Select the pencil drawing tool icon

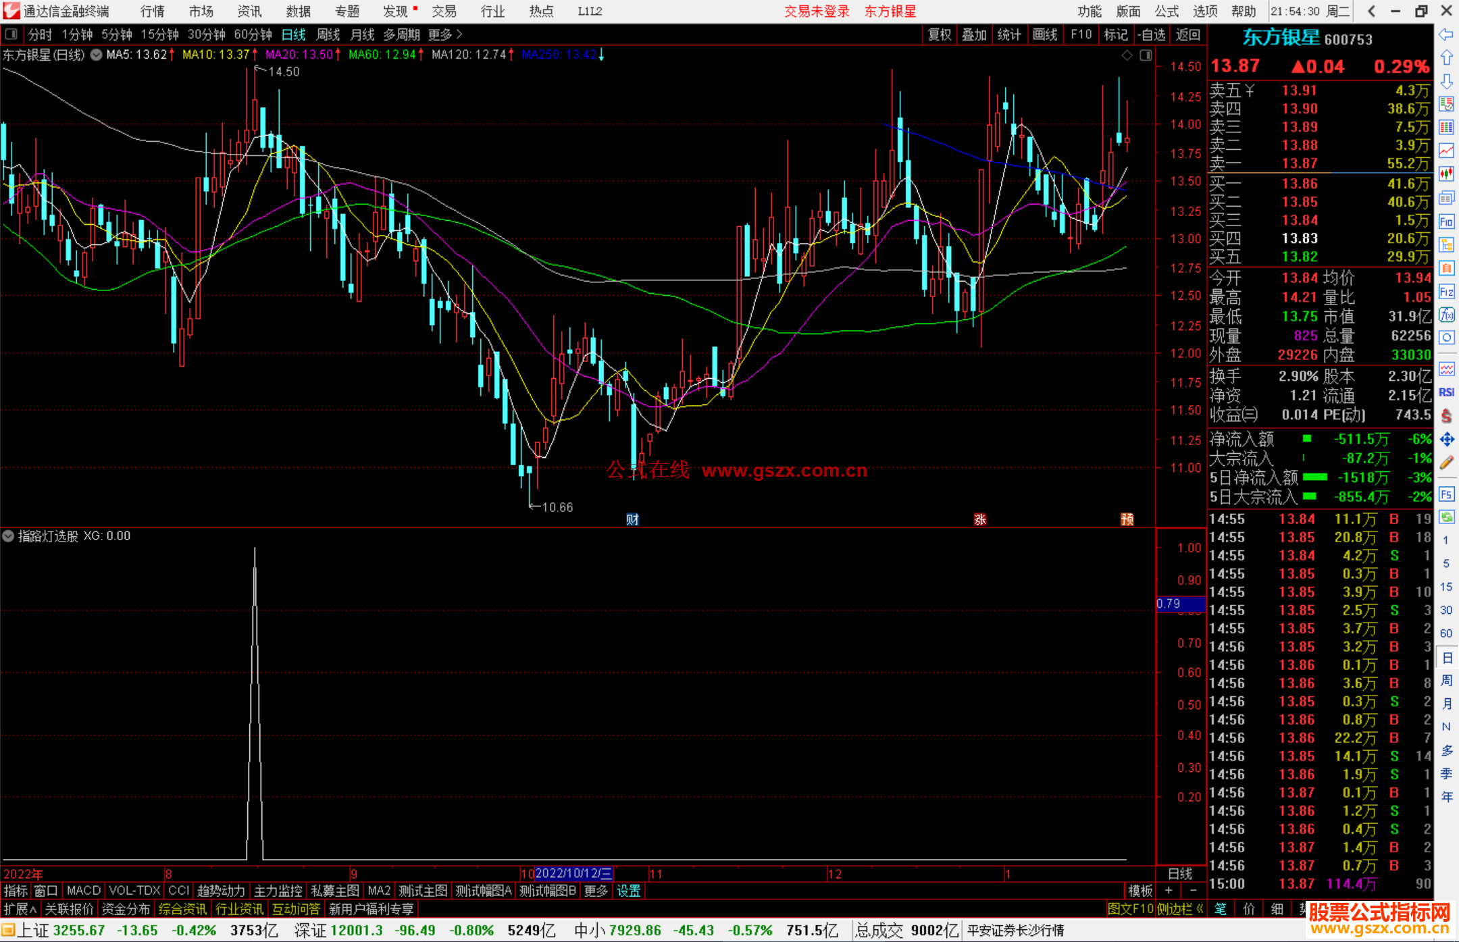1446,463
